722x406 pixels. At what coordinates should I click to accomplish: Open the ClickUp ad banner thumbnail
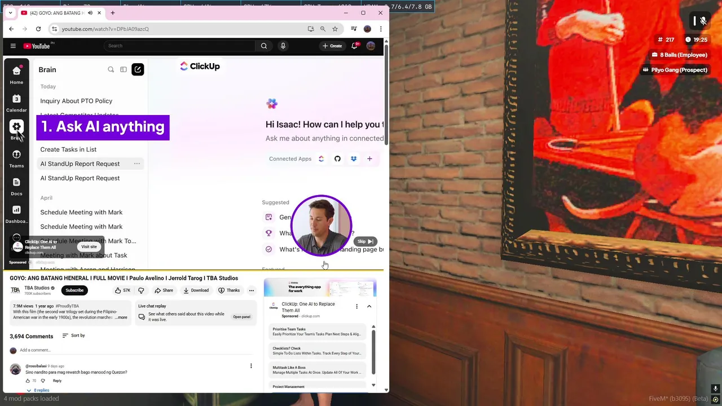(320, 289)
